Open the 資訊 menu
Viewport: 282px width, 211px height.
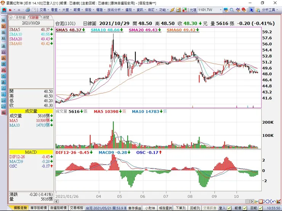pos(141,10)
